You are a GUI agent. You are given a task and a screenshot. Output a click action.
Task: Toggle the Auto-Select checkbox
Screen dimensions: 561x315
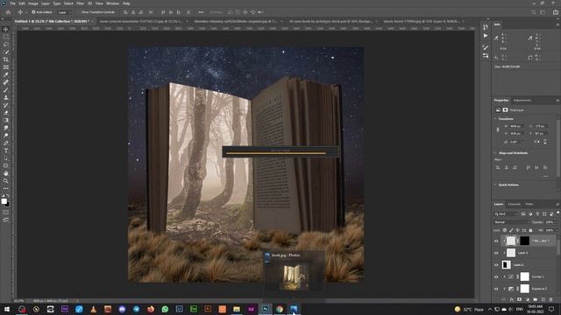(x=33, y=12)
